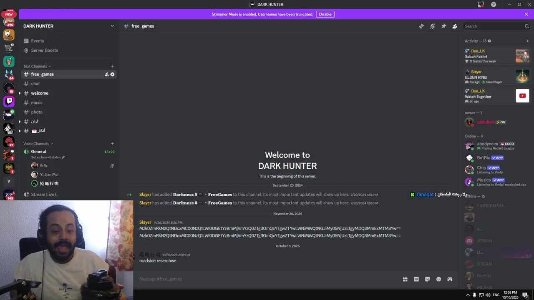
Task: Open invite people icon on free_games
Action: [x=106, y=74]
